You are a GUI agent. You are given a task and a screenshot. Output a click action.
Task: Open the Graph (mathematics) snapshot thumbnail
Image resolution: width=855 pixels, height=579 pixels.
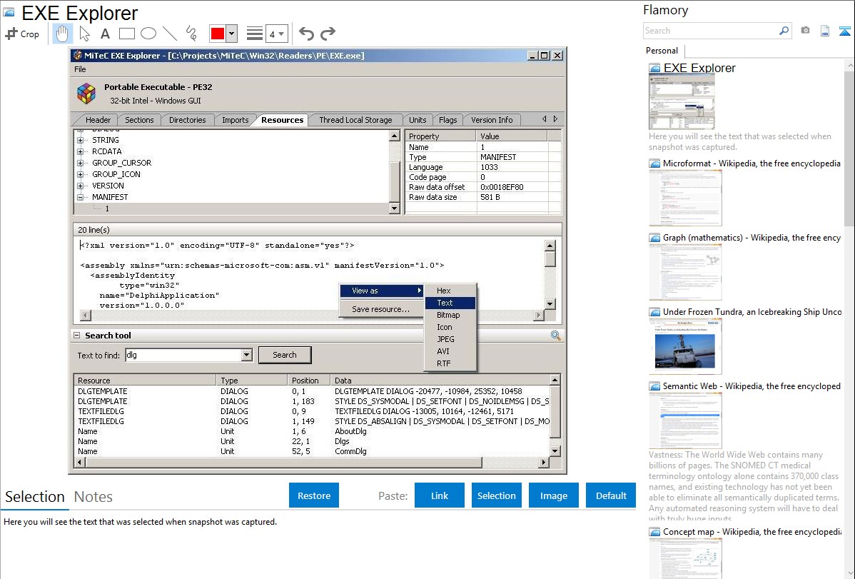685,272
